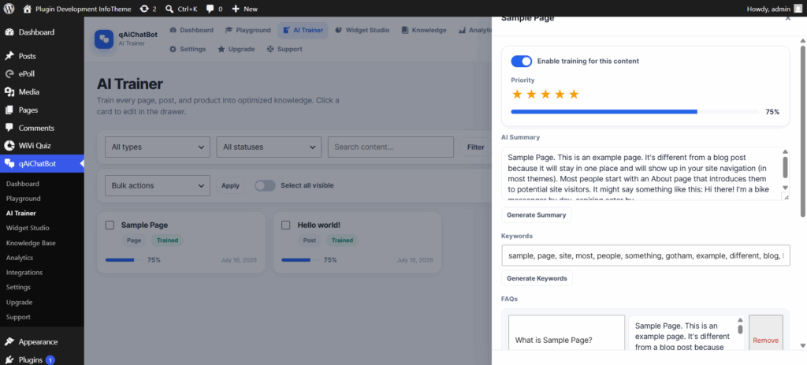Viewport: 807px width, 365px height.
Task: Set priority to one star
Action: tap(517, 95)
